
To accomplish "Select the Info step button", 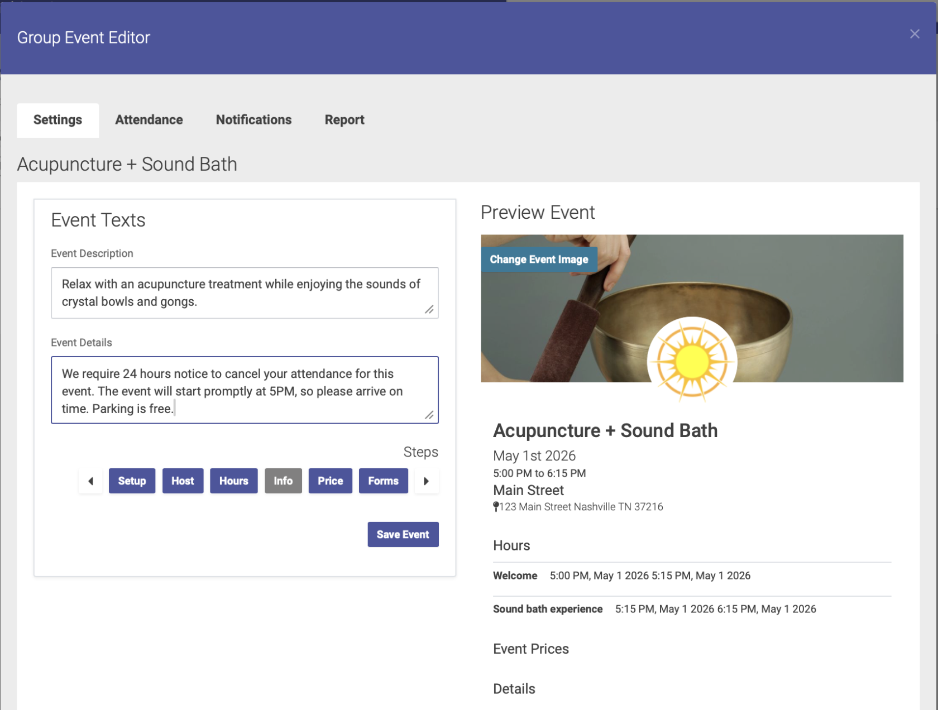I will pos(283,481).
